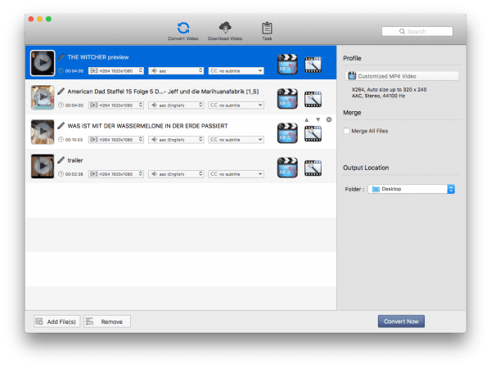The height and width of the screenshot is (368, 491).
Task: Open the Convert Video tab
Action: [x=183, y=29]
